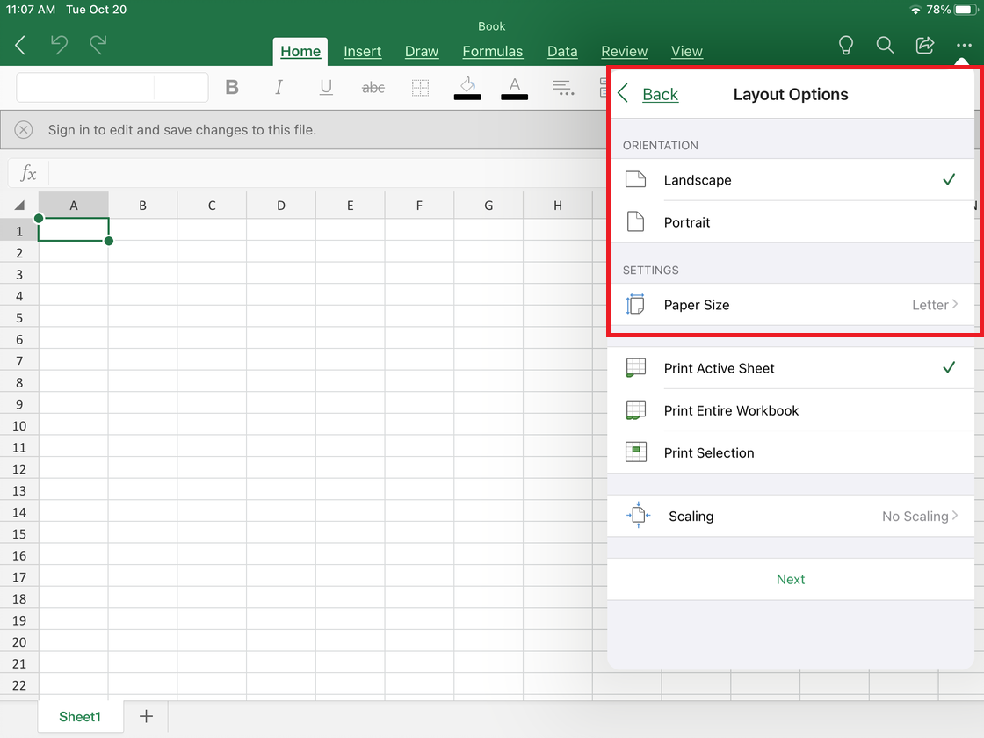Open Paper Size Letter chooser

point(791,304)
